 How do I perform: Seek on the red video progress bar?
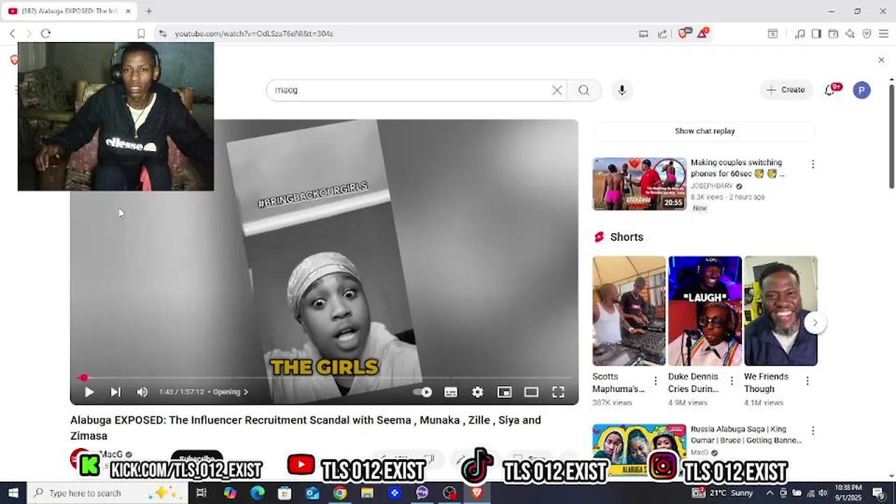click(324, 378)
